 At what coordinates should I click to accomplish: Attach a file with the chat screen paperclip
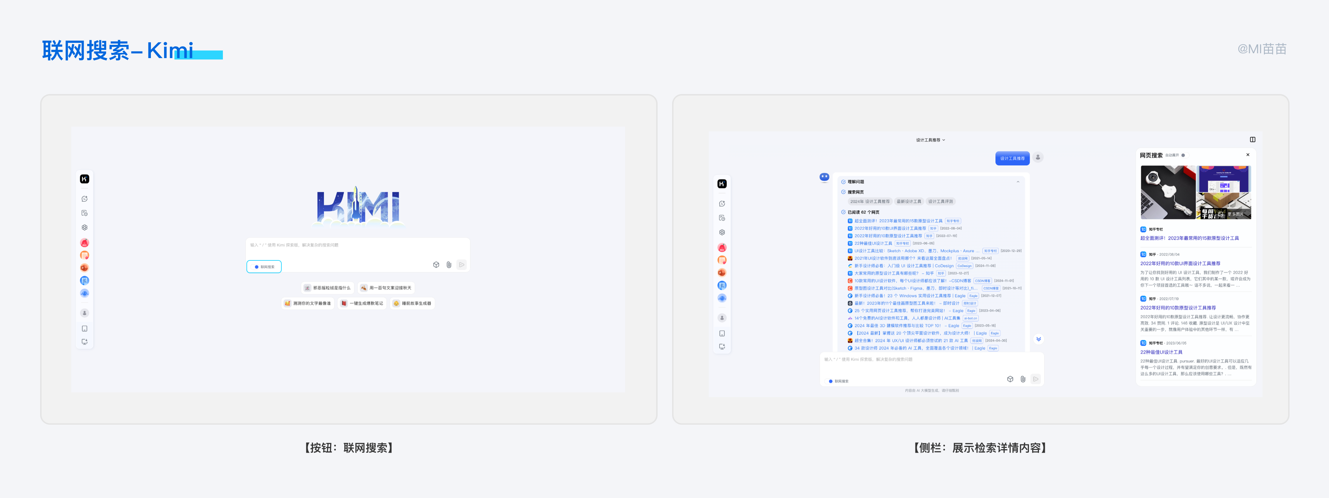[x=1023, y=379]
